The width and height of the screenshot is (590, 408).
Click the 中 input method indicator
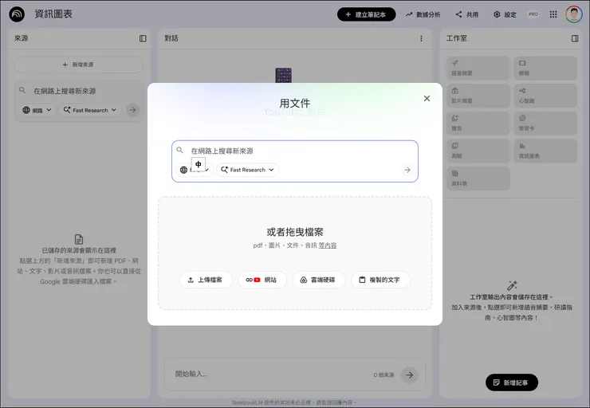click(x=199, y=164)
